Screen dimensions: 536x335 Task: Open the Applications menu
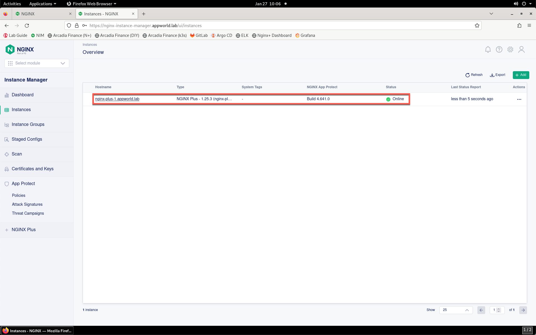pyautogui.click(x=43, y=4)
